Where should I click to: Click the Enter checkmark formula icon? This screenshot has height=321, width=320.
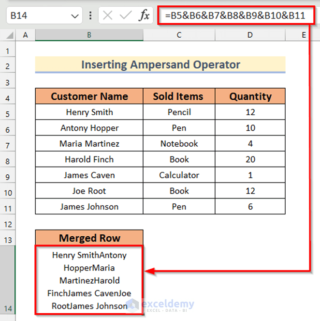pos(126,15)
